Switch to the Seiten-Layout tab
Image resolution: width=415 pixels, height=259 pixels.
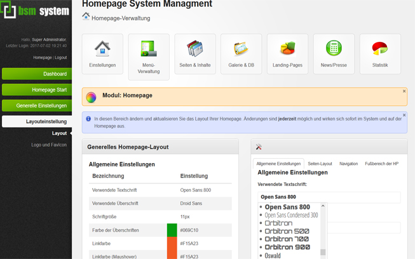(x=320, y=164)
